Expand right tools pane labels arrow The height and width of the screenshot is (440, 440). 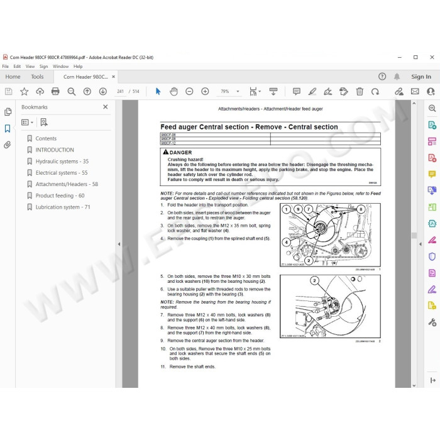(432, 380)
